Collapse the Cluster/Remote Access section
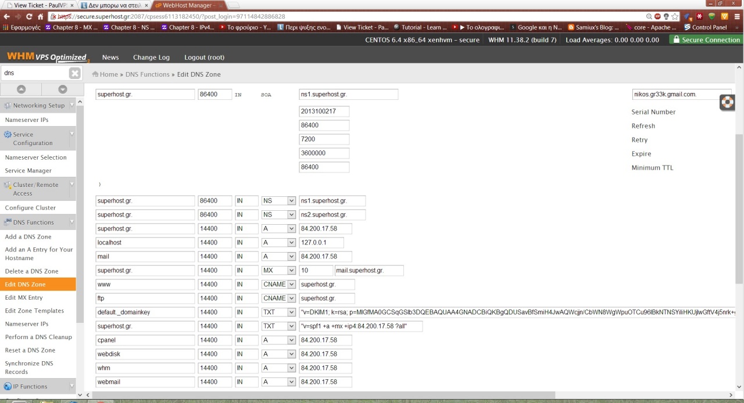 tap(72, 184)
